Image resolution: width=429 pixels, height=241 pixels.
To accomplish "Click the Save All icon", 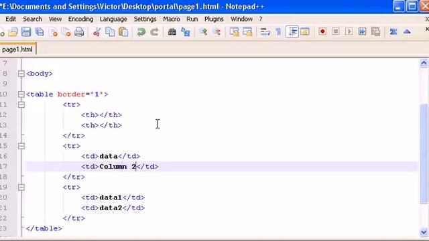I will point(40,32).
